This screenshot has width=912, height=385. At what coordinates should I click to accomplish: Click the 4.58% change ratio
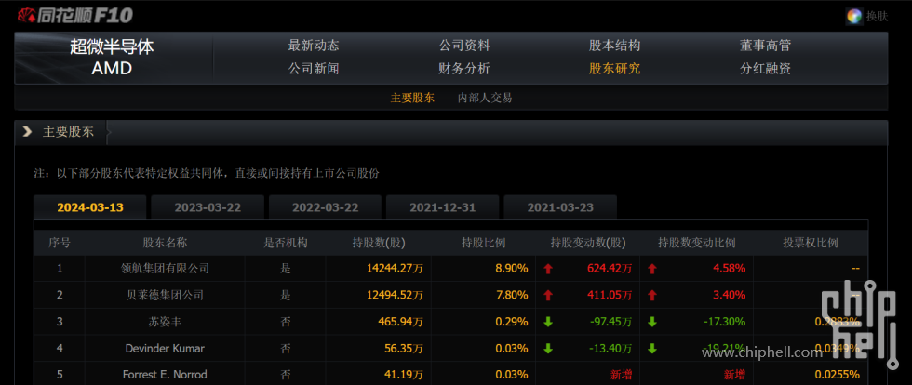pyautogui.click(x=730, y=269)
